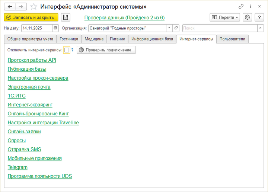
Task: Open Программа лояльности UDS link
Action: [40, 176]
